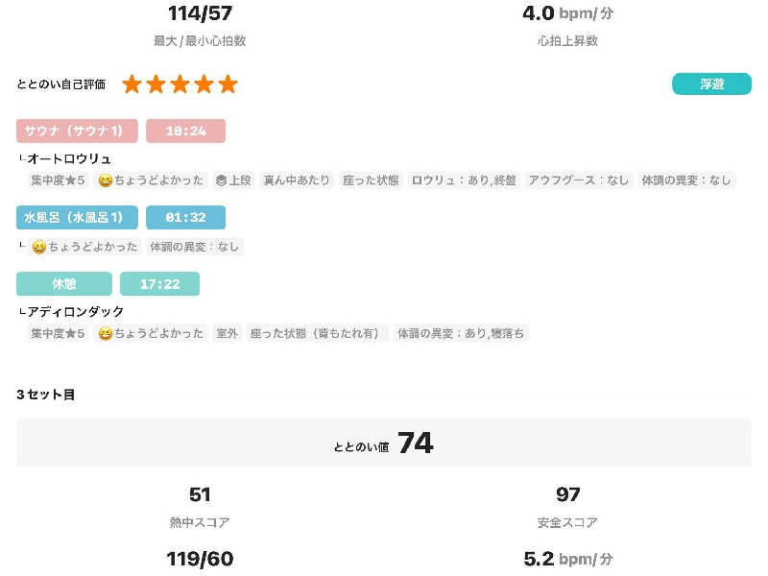Click the cold-face emoji under 水風呂
The image size is (768, 576).
click(39, 247)
